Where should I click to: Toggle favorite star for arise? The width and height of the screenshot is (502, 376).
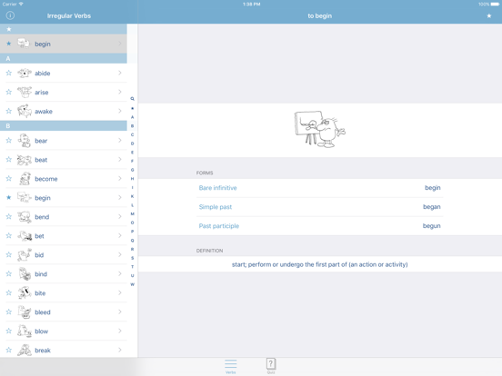9,92
